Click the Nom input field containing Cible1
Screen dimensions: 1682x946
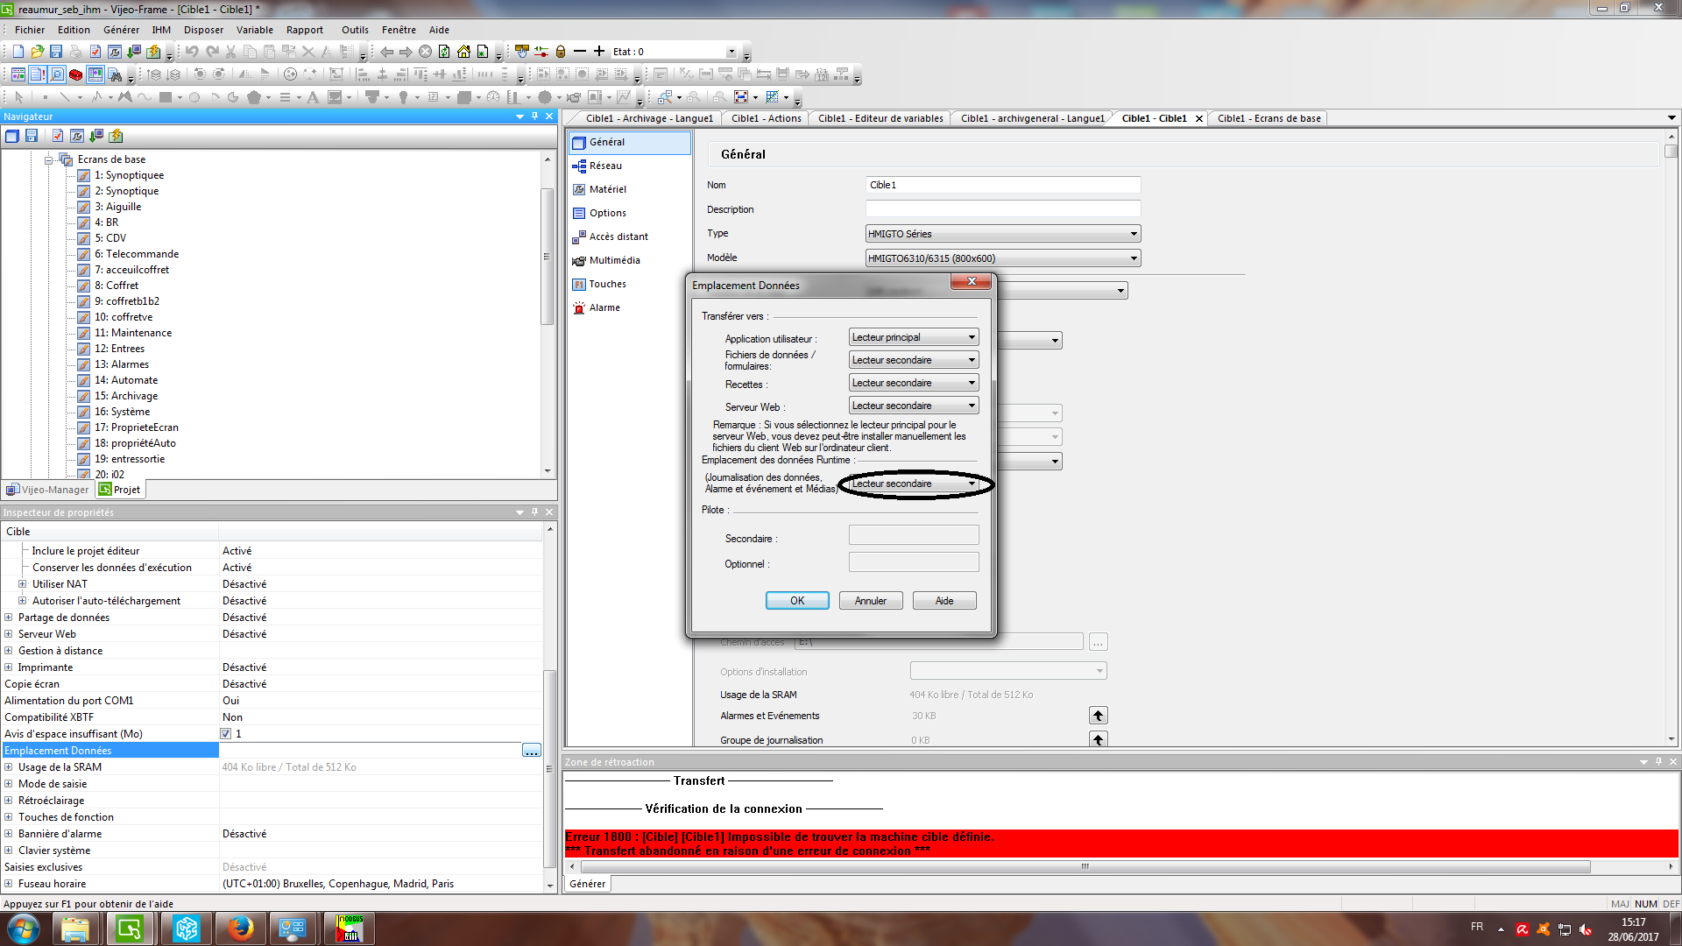coord(1002,185)
